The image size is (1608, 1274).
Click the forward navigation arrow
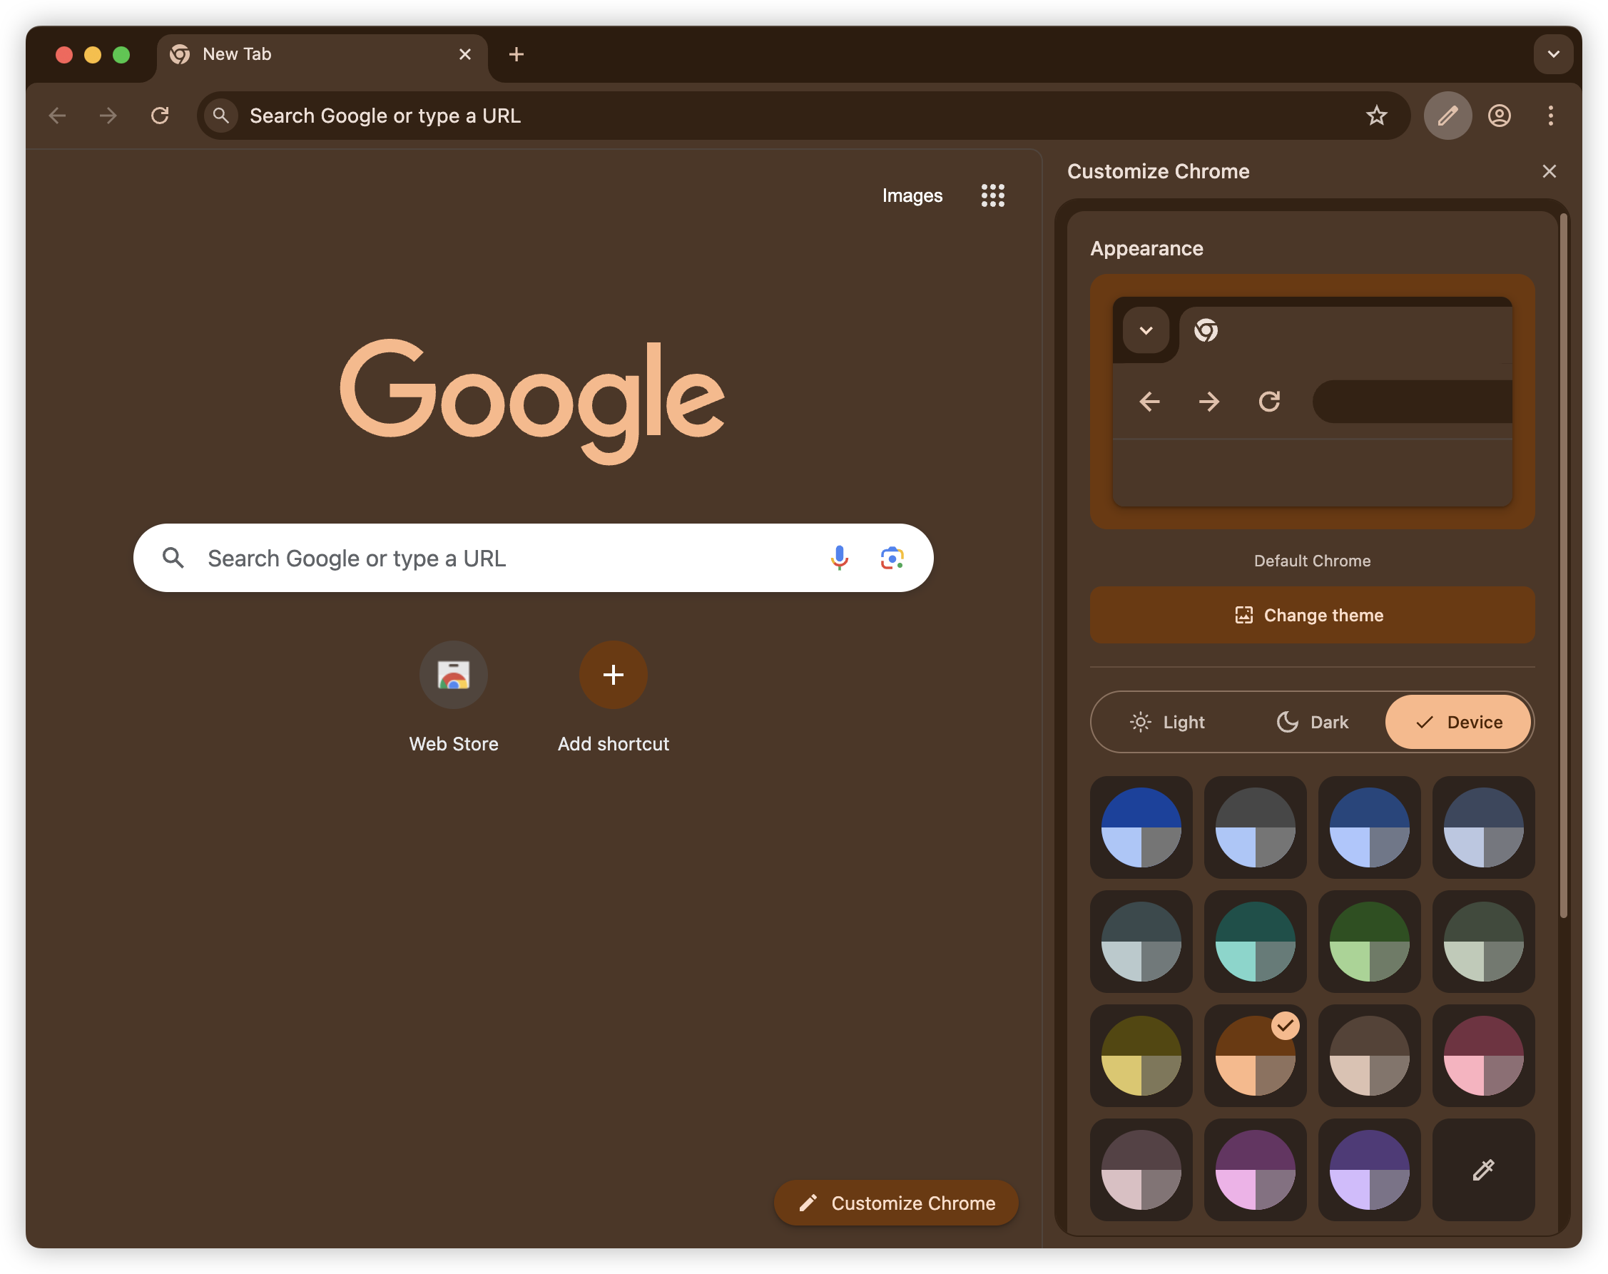pos(108,116)
